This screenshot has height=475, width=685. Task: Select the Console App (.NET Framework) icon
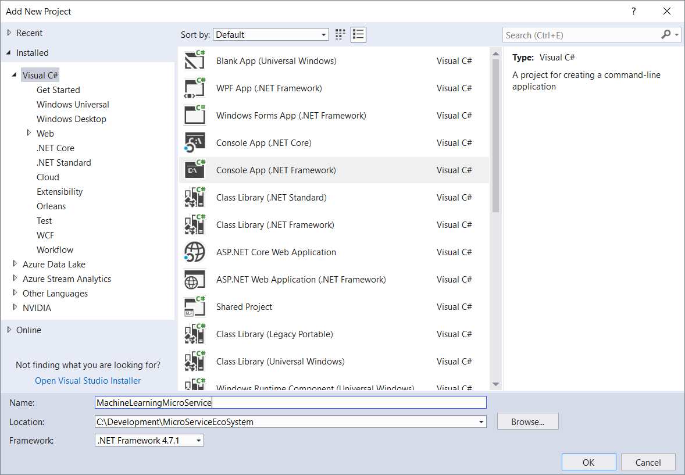click(194, 170)
